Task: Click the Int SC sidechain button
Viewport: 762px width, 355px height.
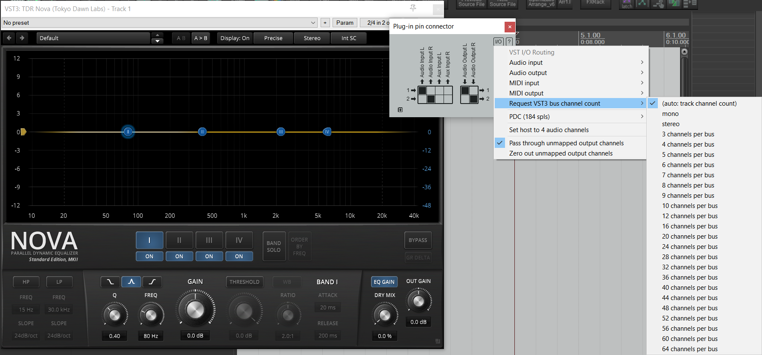Action: (349, 38)
